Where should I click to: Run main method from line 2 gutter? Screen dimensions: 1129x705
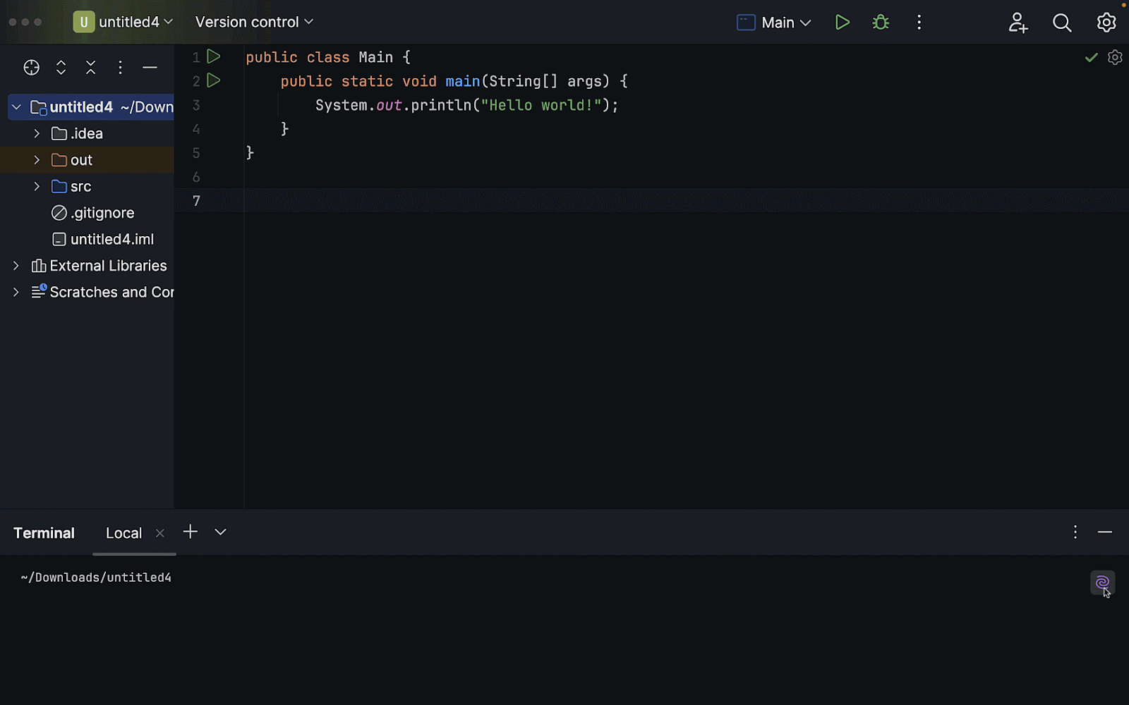(x=214, y=80)
